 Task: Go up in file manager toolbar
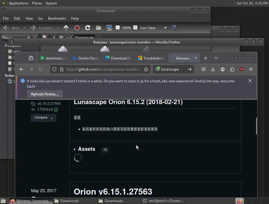point(66,28)
